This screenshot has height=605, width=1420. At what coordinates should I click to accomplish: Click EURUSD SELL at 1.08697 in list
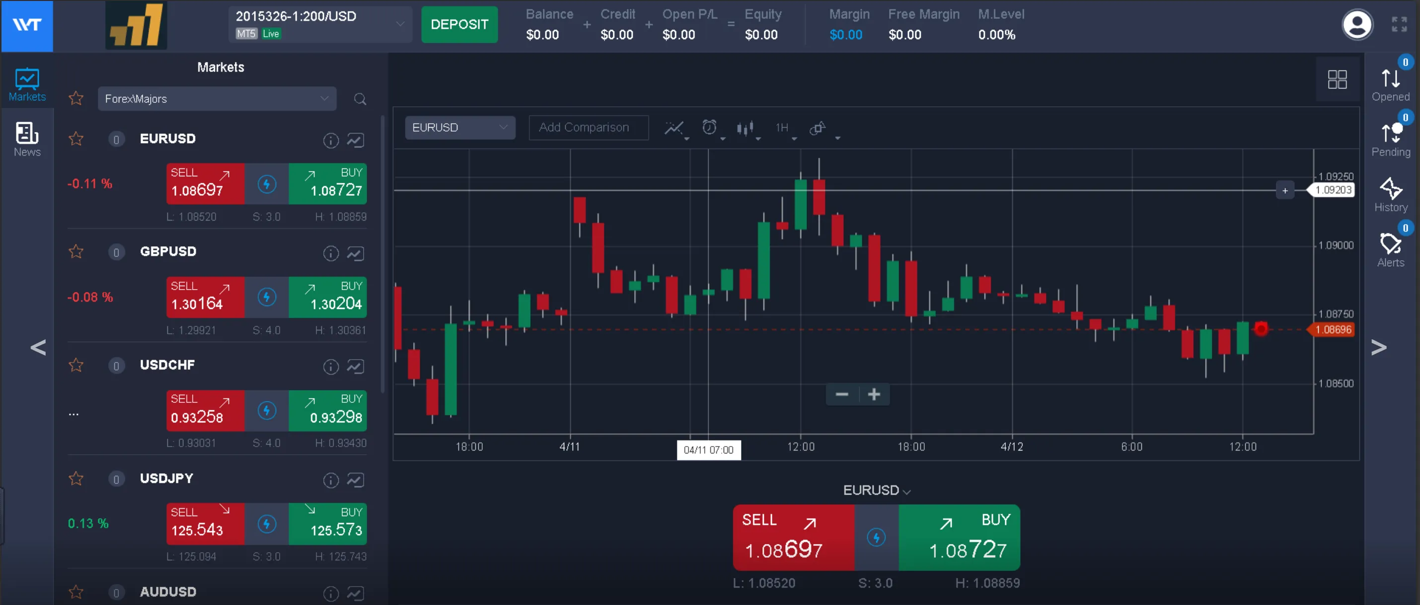click(x=205, y=184)
